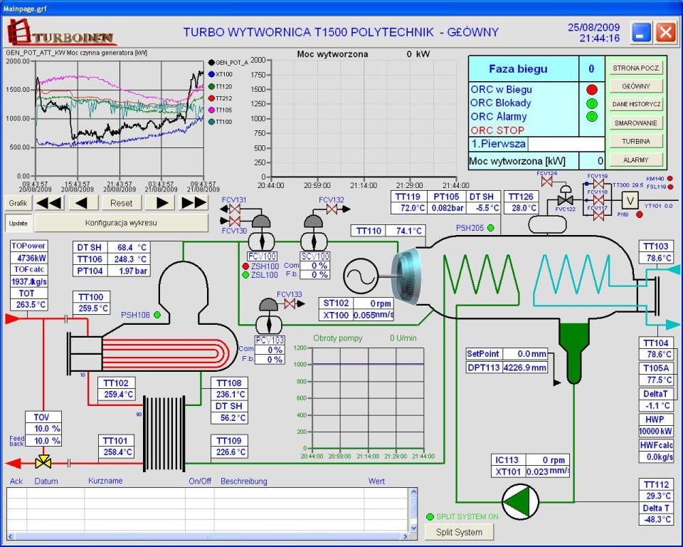Click the FCV132 valve symbol

point(332,210)
